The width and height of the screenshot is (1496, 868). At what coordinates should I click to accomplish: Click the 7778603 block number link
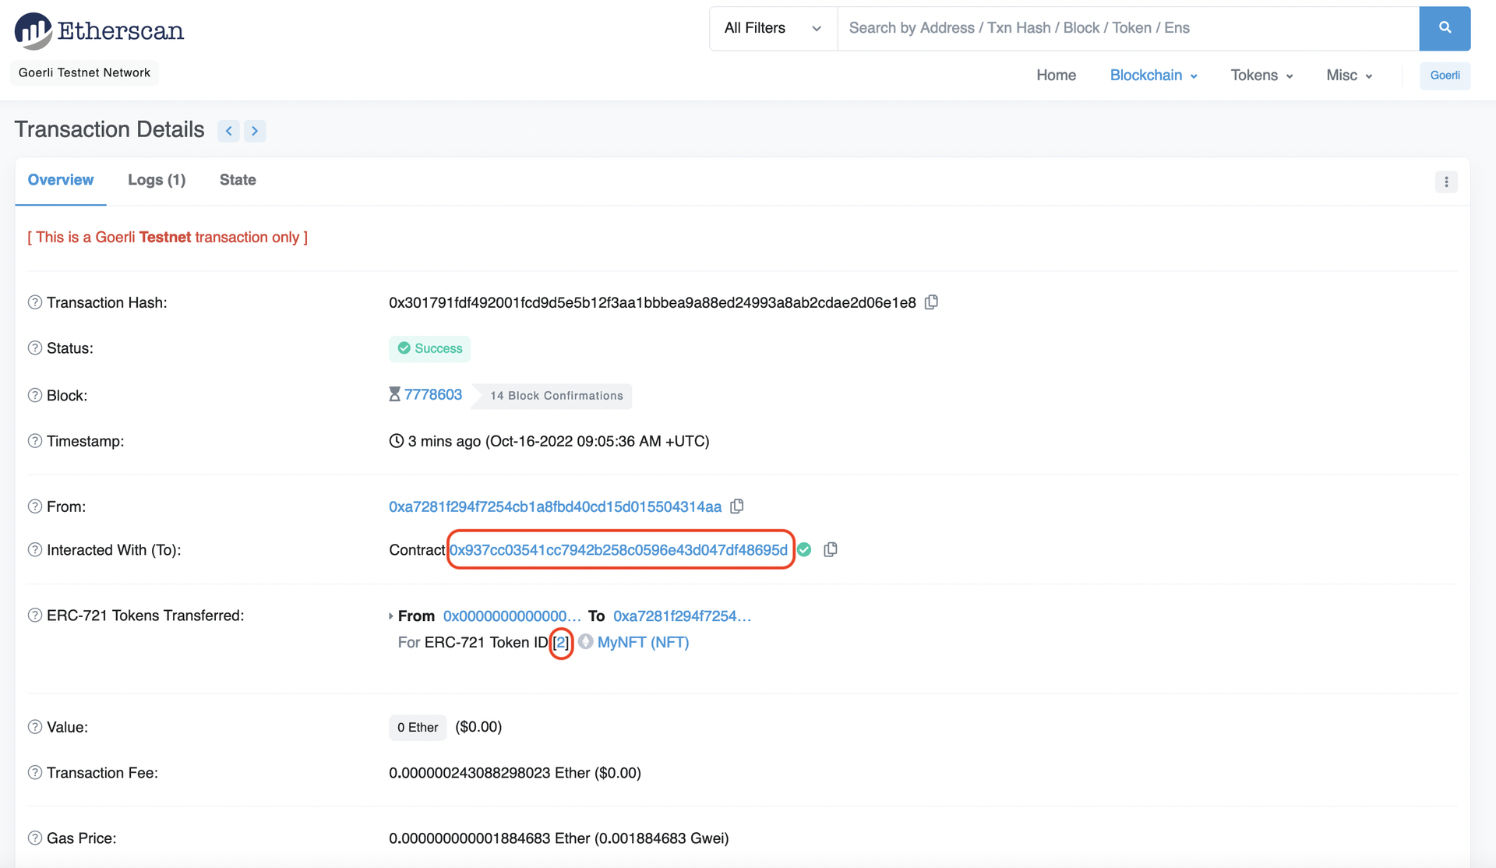point(433,395)
